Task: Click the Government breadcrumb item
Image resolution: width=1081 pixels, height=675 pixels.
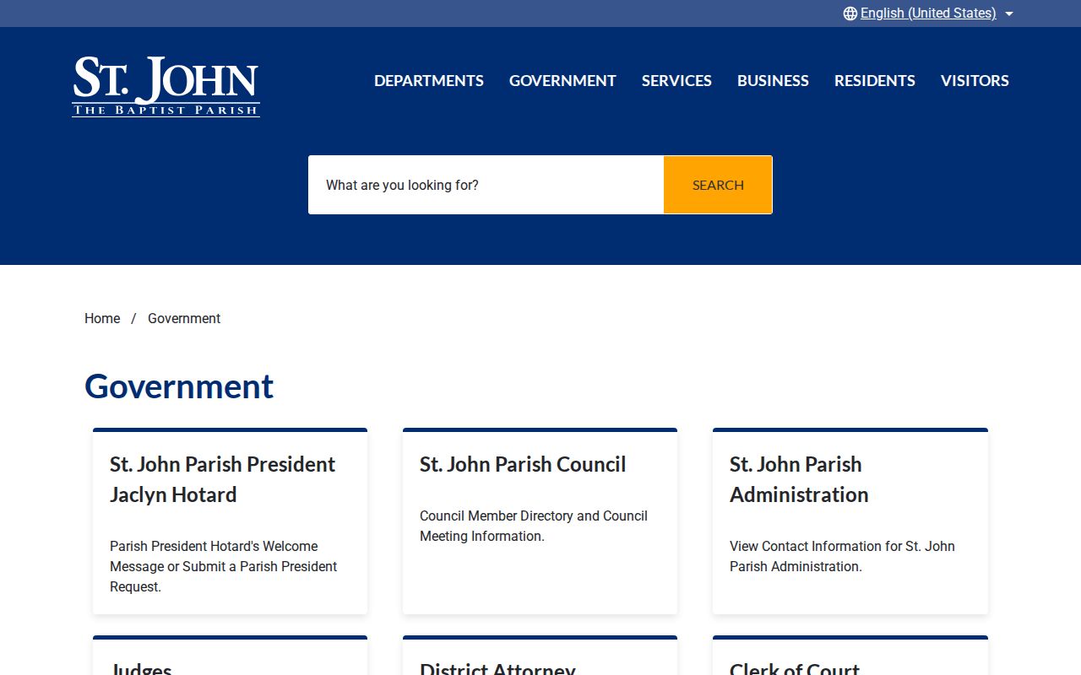Action: pos(184,318)
